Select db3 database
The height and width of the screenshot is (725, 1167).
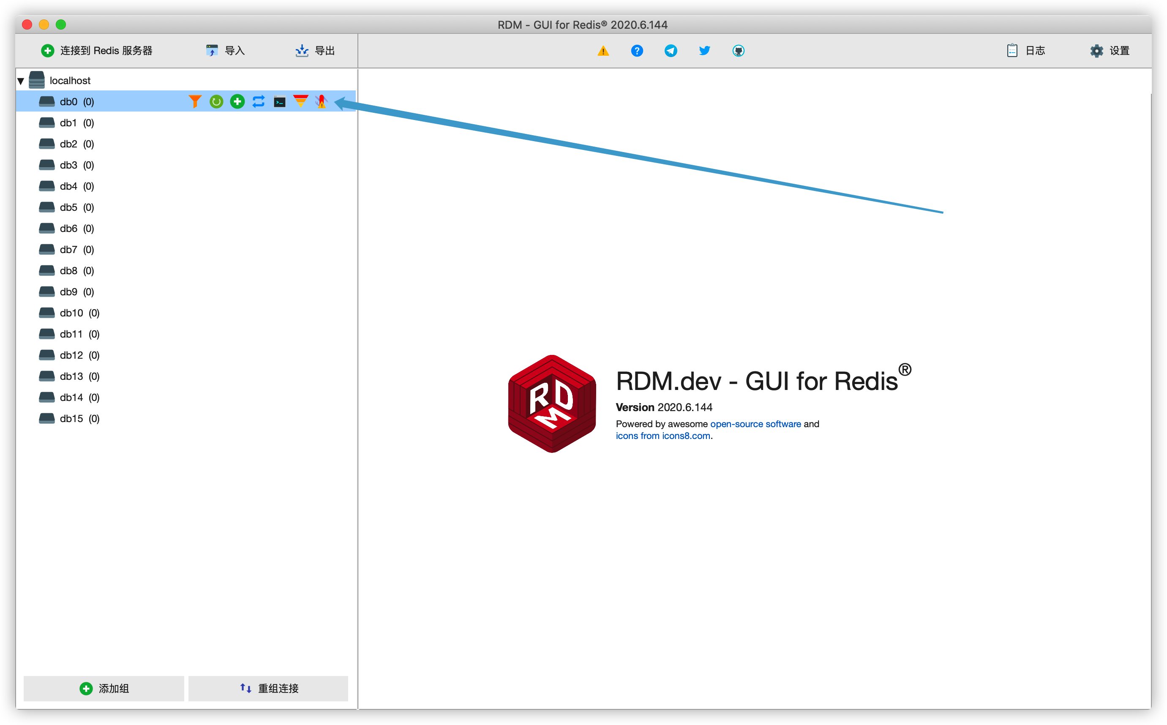pyautogui.click(x=69, y=165)
